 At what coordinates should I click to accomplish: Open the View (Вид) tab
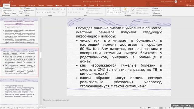click(x=85, y=5)
